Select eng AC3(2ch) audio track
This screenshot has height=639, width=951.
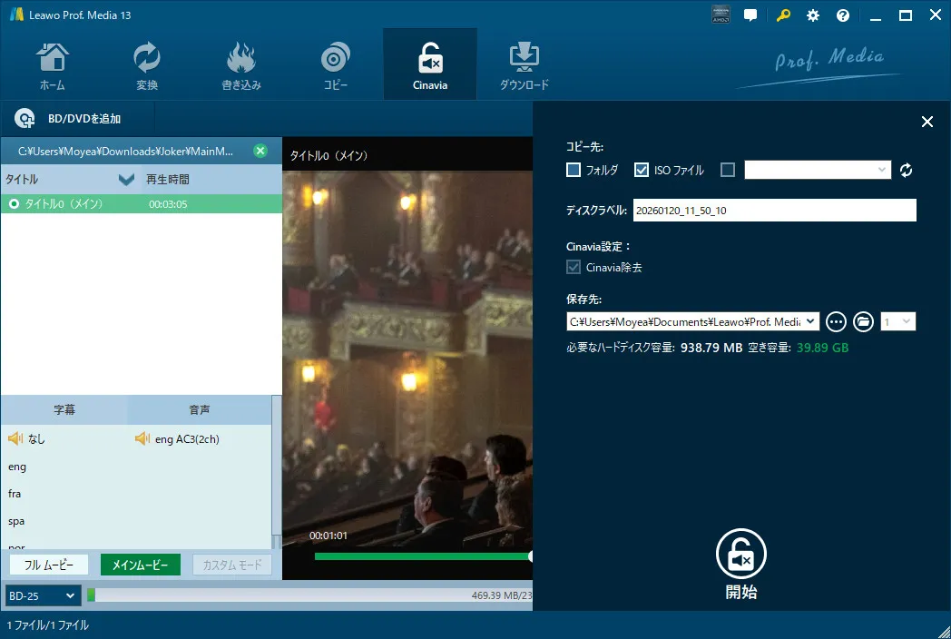(187, 438)
